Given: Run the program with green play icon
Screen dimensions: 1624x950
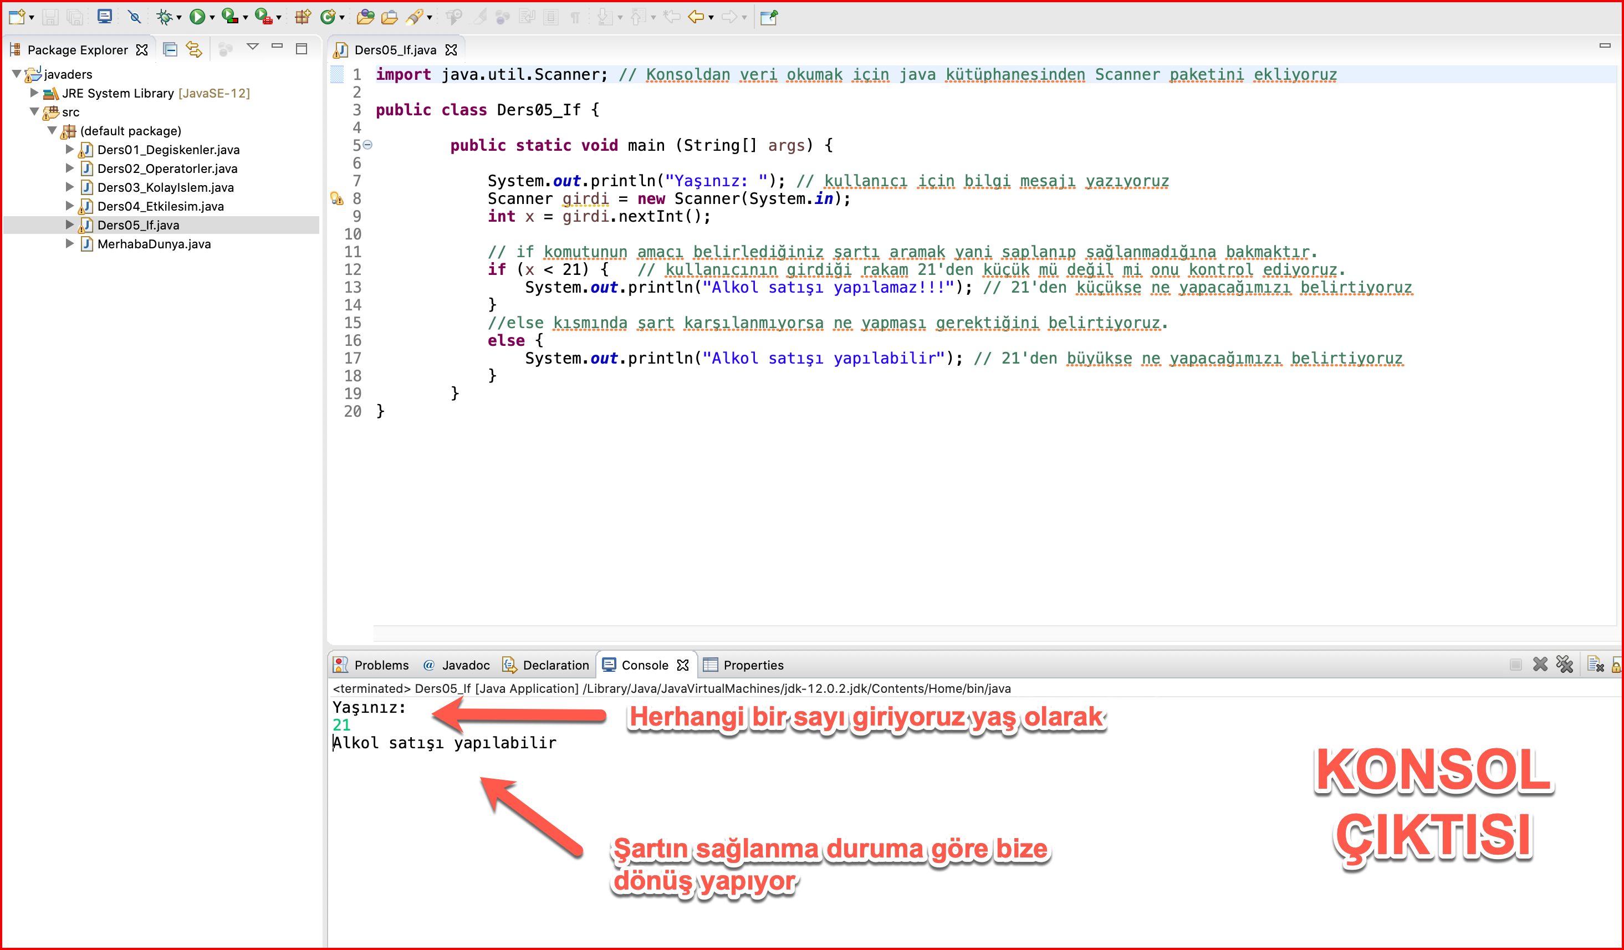Looking at the screenshot, I should (197, 17).
